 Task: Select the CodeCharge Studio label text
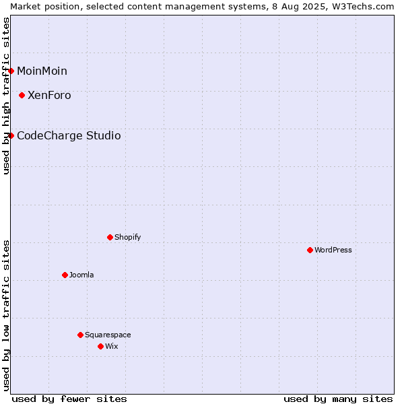point(69,136)
